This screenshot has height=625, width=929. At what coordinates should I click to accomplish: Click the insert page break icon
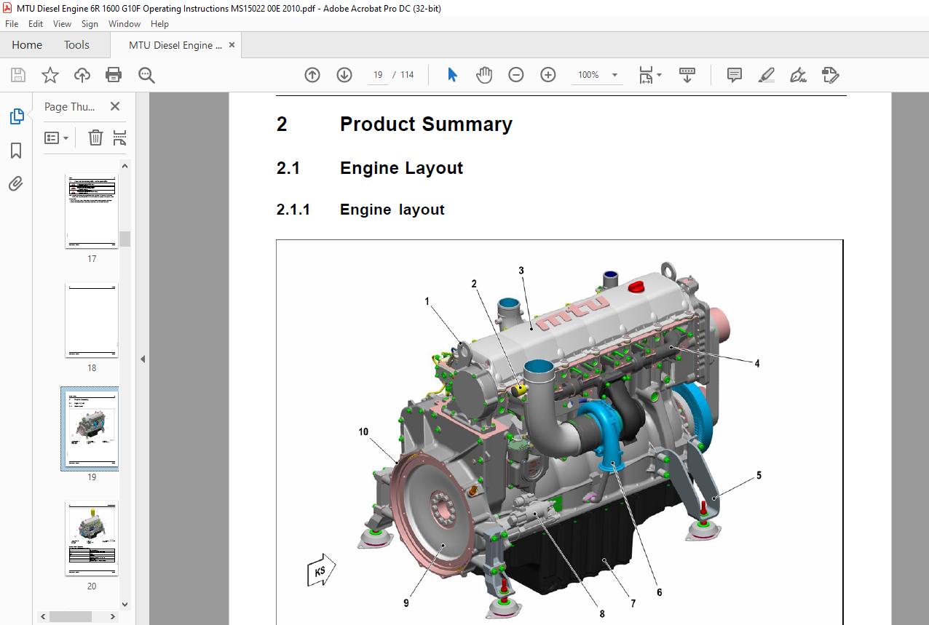click(x=120, y=138)
